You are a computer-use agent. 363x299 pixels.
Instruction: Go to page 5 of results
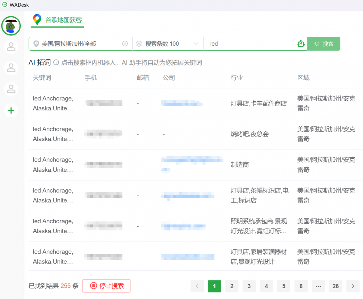click(x=284, y=286)
